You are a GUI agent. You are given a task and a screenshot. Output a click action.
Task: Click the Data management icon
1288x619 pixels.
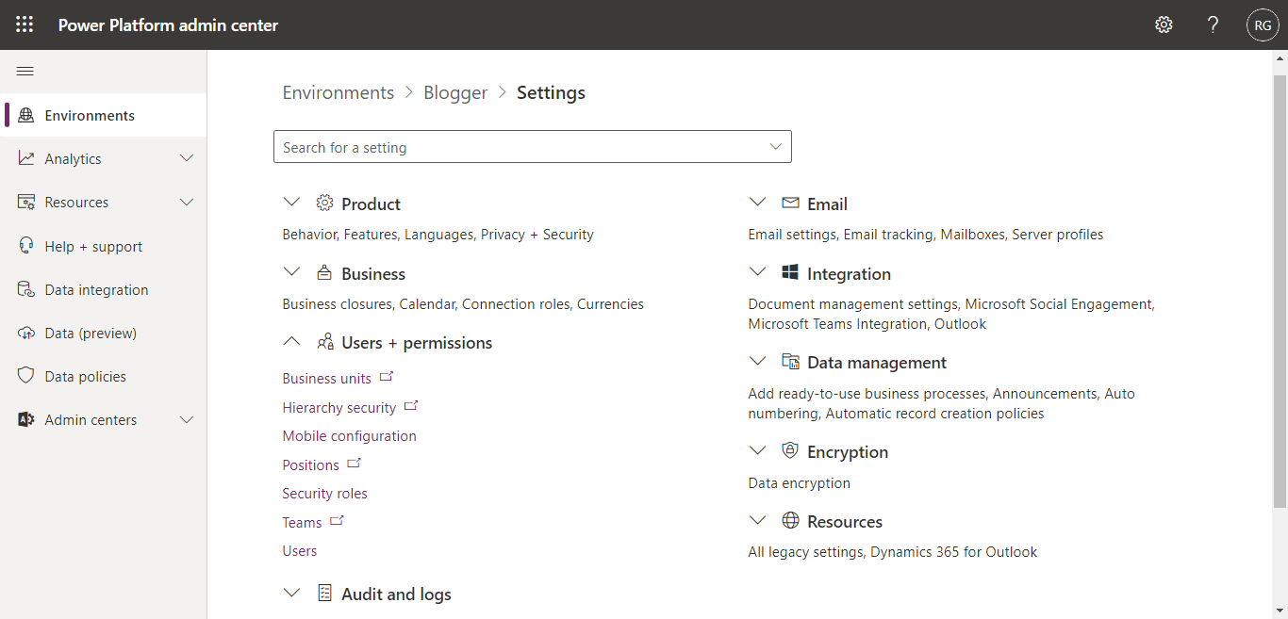pos(790,362)
